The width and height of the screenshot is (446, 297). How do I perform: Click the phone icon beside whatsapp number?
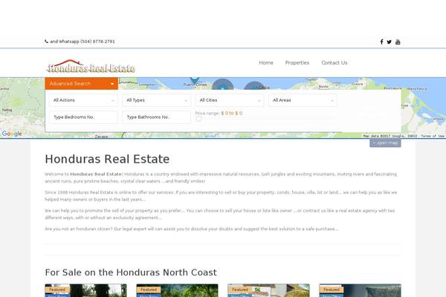(46, 42)
